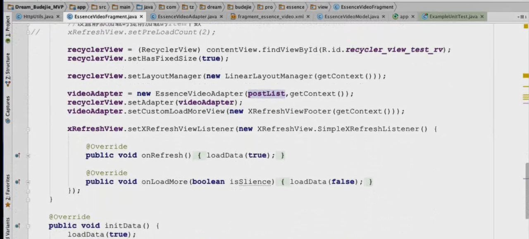Viewport: 529px width, 239px height.
Task: Open the Captures tool window
Action: (x=7, y=110)
